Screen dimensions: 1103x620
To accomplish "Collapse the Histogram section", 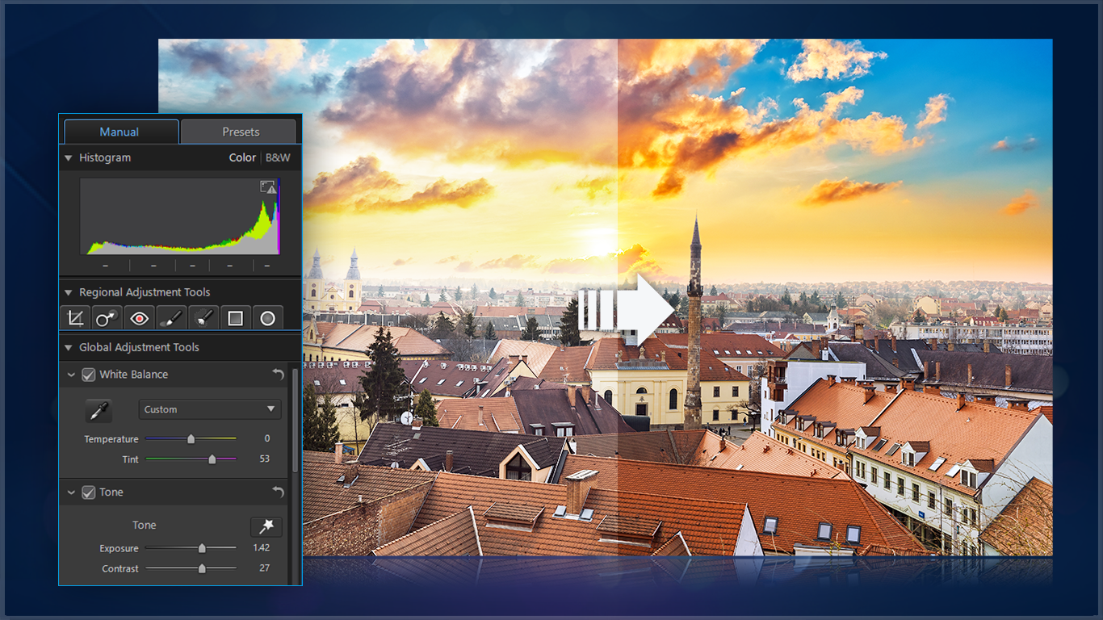I will pyautogui.click(x=68, y=157).
